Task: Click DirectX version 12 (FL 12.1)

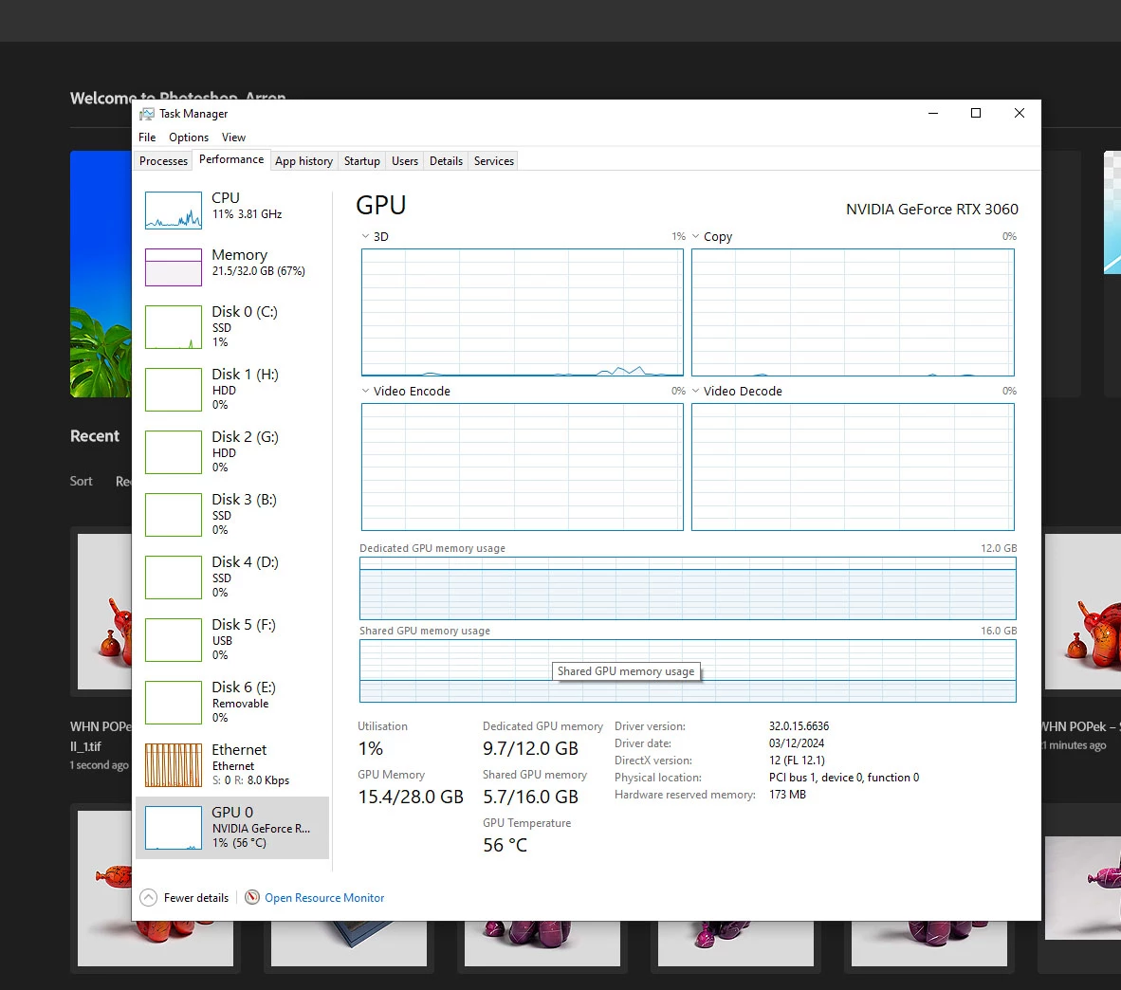Action: (797, 761)
